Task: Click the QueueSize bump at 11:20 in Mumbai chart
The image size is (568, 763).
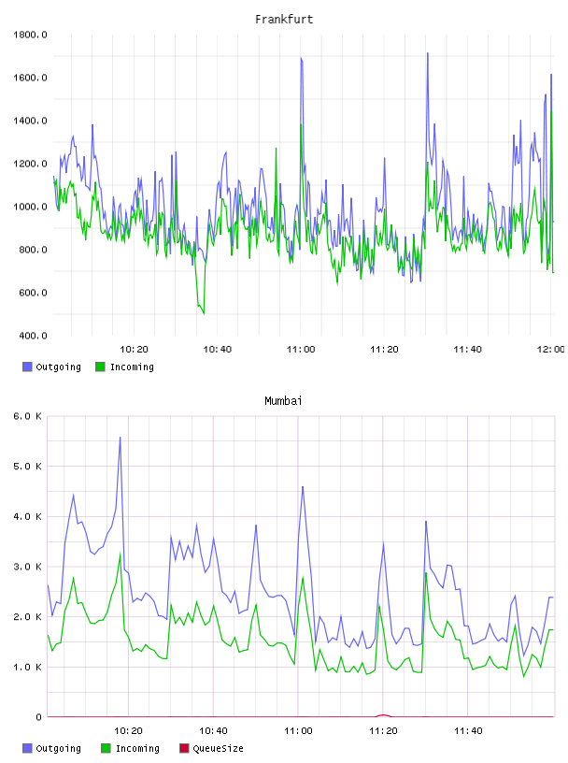Action: [x=383, y=715]
